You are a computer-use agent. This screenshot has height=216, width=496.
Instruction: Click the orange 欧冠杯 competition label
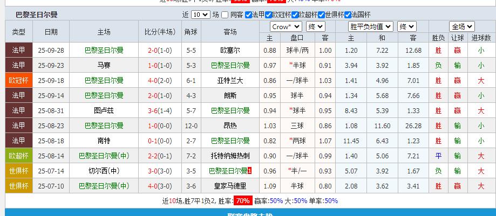[x=18, y=80]
